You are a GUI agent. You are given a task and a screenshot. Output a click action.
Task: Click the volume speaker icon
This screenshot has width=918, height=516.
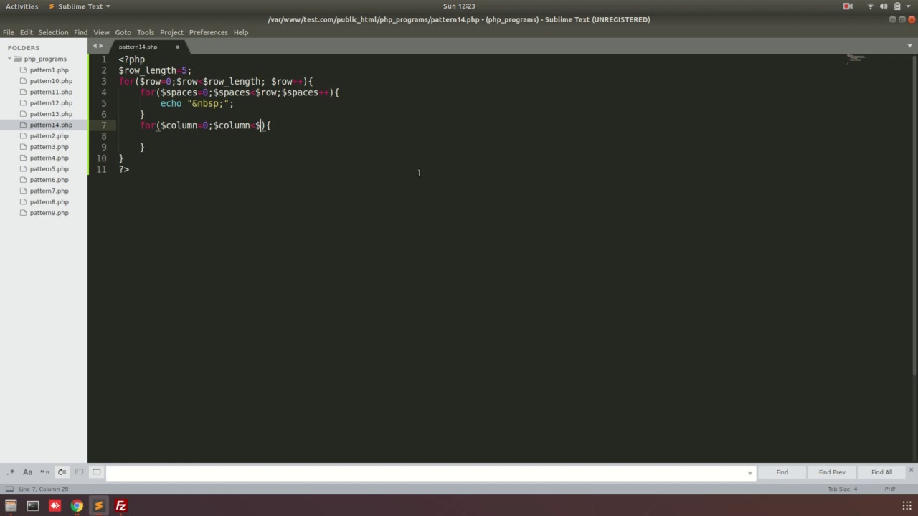[884, 6]
